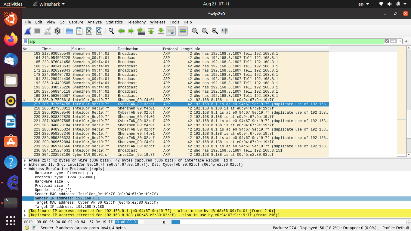
Task: Launch Firefox from the dock
Action: tap(11, 39)
